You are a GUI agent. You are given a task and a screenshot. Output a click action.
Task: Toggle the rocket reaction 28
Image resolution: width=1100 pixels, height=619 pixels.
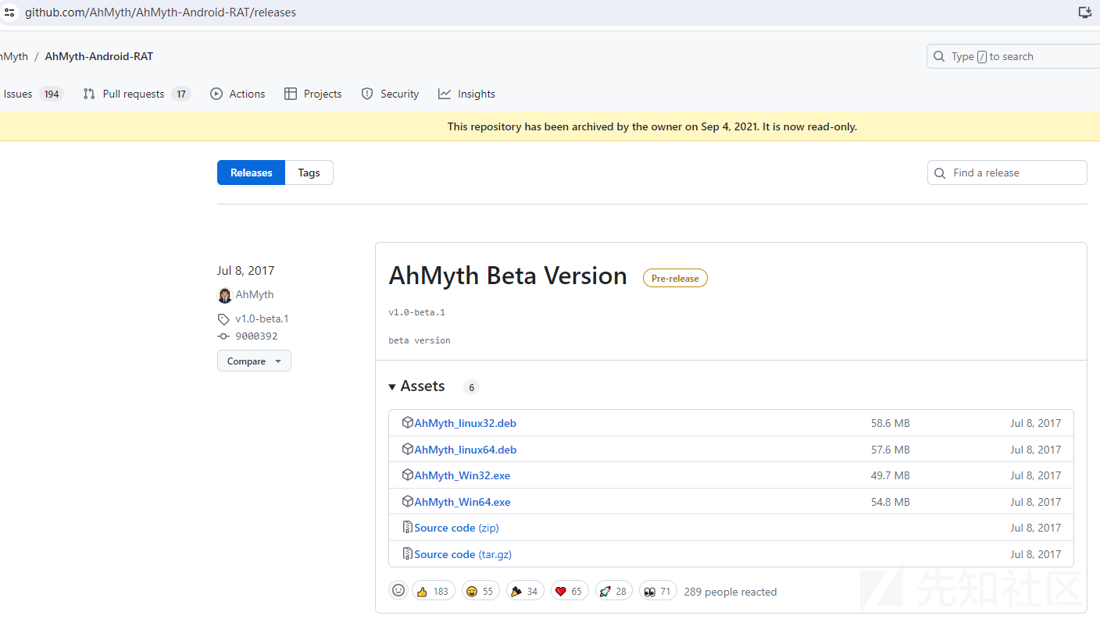(614, 591)
